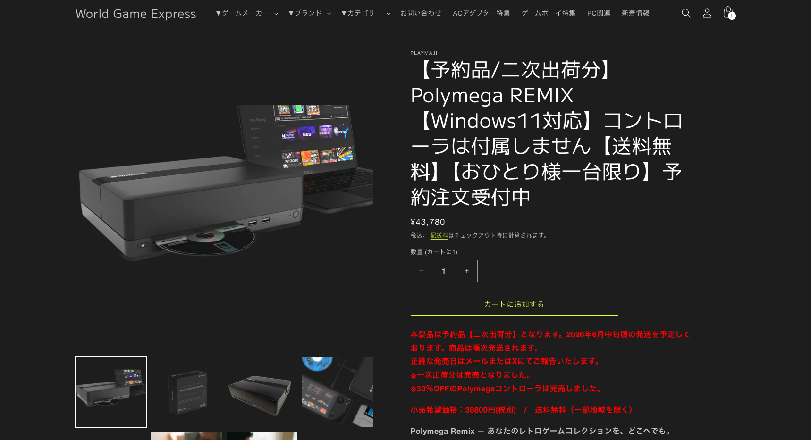Select the first thumbnail with laptop and console
811x440 pixels.
click(x=111, y=392)
